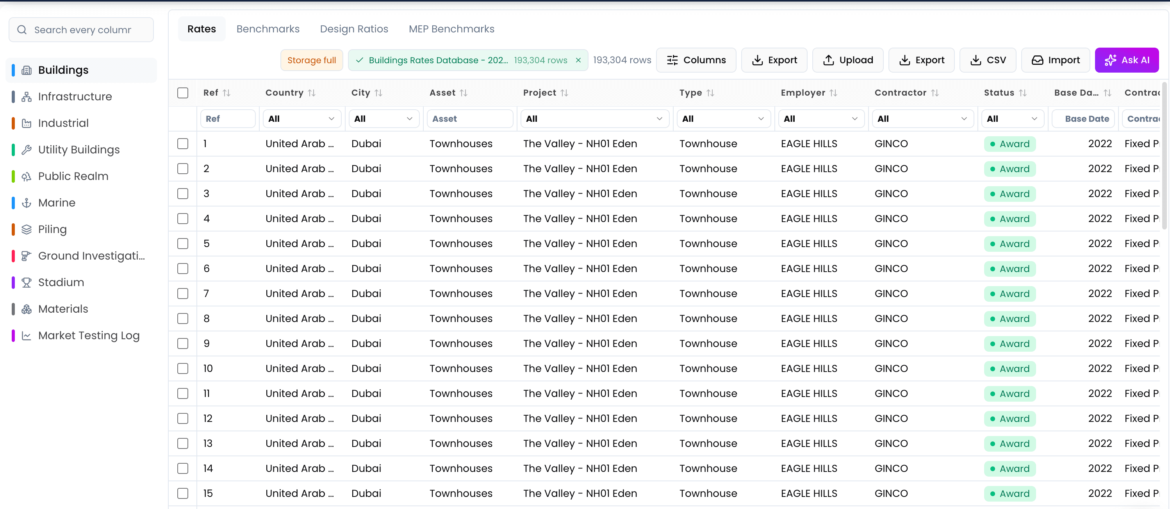1170x509 pixels.
Task: Open the Project filter dropdown
Action: pyautogui.click(x=594, y=119)
